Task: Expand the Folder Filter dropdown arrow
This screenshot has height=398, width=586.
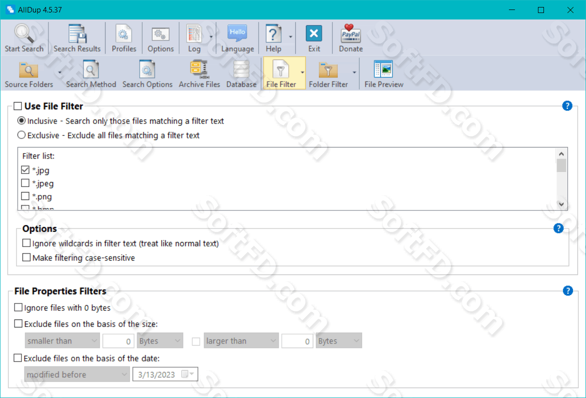Action: click(354, 72)
